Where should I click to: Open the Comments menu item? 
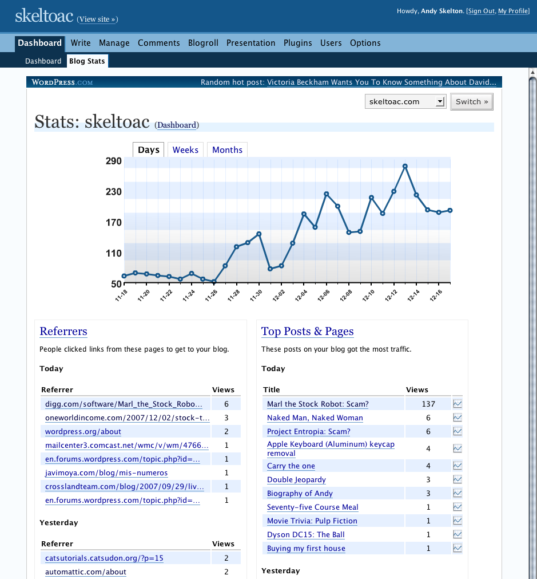[x=158, y=43]
